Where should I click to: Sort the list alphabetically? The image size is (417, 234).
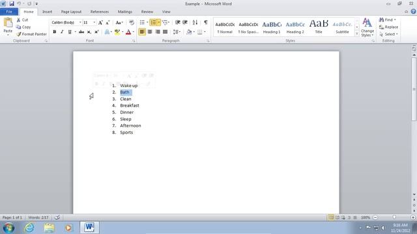[x=195, y=23]
